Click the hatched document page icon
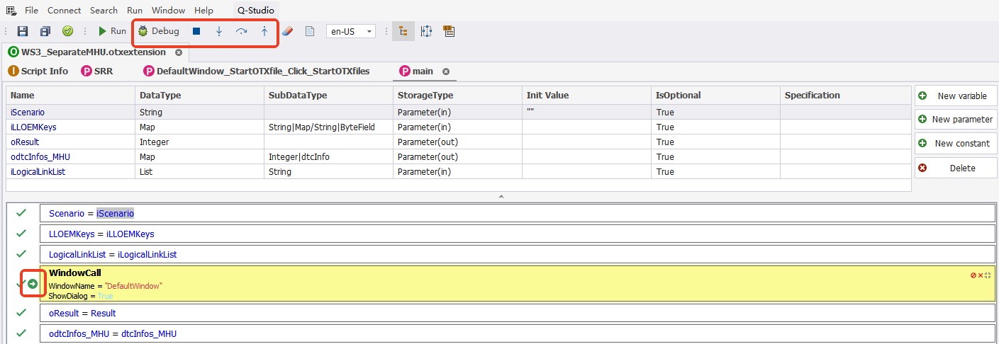Image resolution: width=999 pixels, height=344 pixels. click(309, 31)
